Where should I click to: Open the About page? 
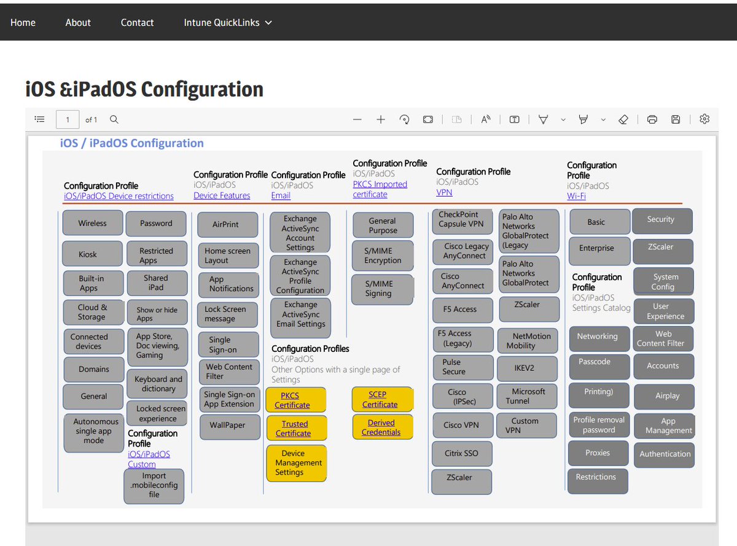tap(78, 23)
